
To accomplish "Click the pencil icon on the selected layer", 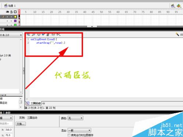I will [x=3, y=17].
